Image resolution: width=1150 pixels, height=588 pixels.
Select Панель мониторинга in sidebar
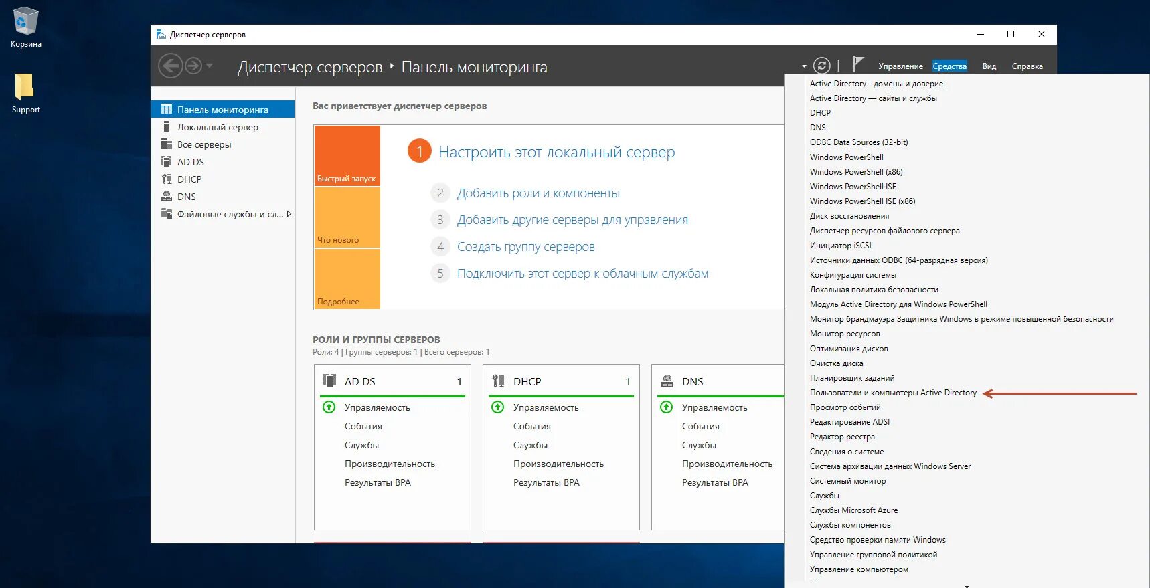[x=223, y=110]
